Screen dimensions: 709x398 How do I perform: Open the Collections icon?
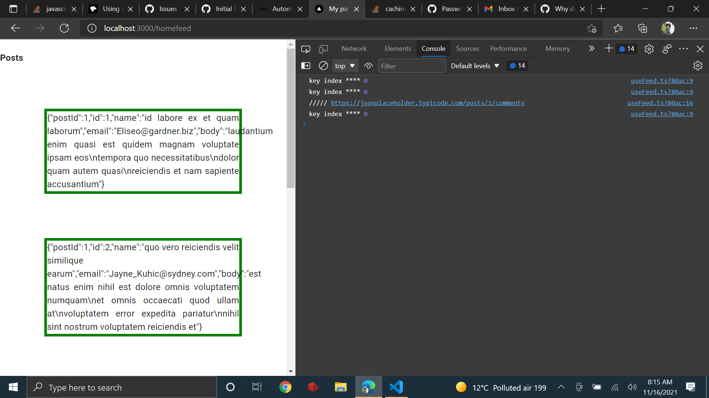pos(643,28)
